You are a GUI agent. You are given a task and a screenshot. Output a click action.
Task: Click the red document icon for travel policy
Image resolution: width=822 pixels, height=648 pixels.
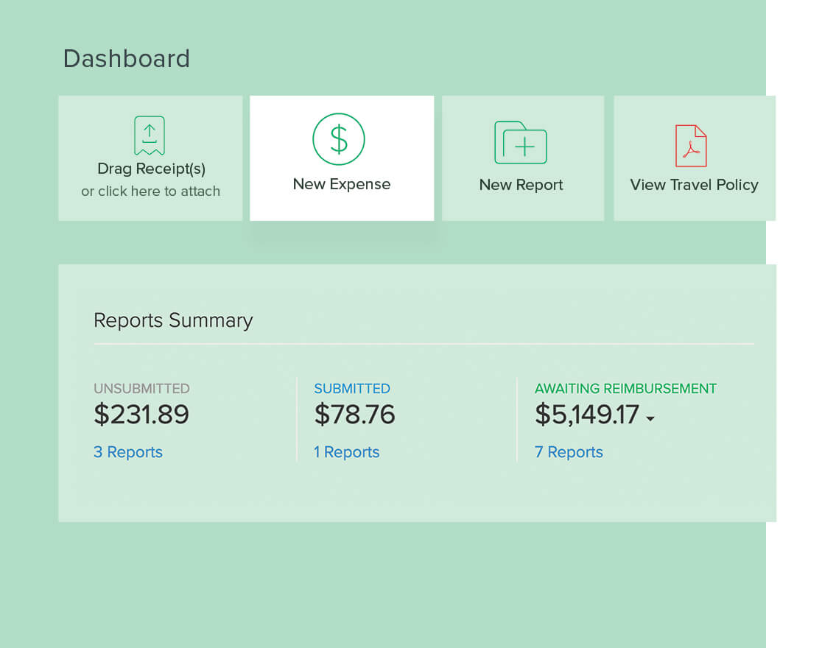click(691, 145)
